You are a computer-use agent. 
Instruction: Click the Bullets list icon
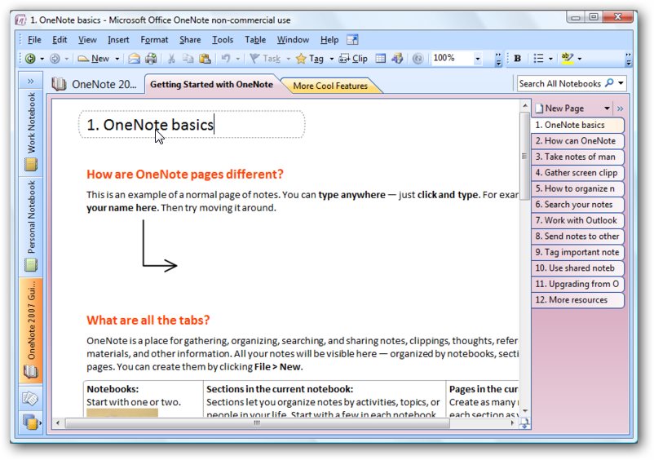click(x=538, y=59)
